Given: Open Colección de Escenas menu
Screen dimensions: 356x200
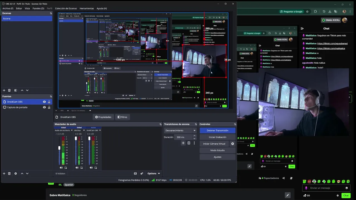Looking at the screenshot, I should (66, 8).
